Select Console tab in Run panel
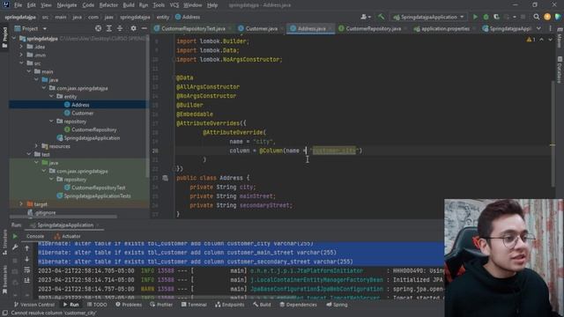 click(35, 236)
